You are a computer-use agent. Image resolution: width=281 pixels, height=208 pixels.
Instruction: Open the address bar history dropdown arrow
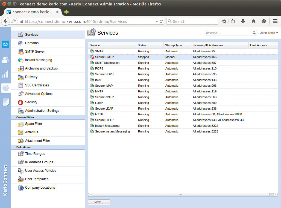pyautogui.click(x=156, y=21)
